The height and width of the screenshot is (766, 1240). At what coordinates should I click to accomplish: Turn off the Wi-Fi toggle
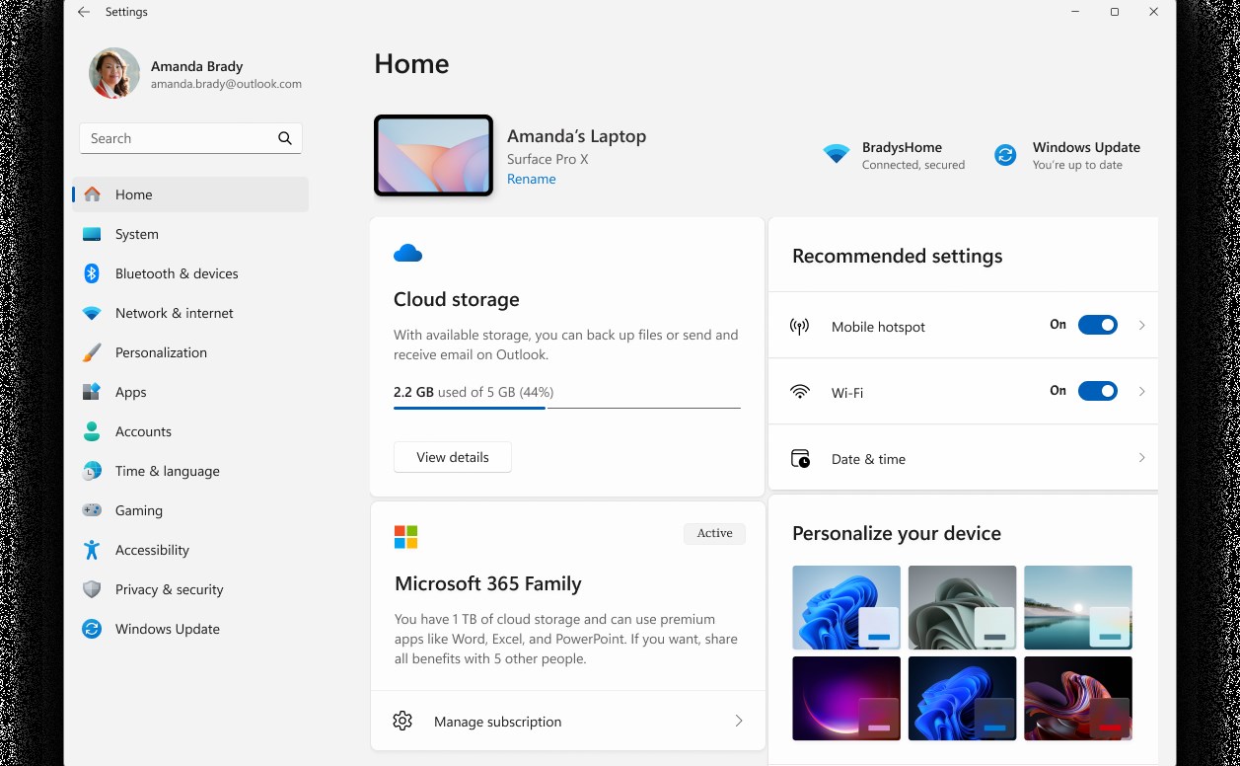tap(1097, 391)
